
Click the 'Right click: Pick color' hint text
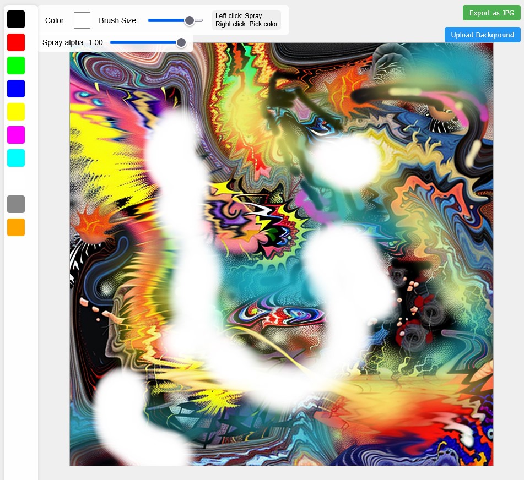click(x=247, y=24)
